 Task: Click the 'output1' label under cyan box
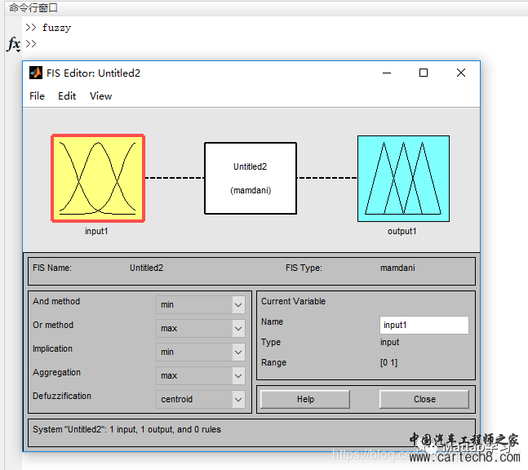pyautogui.click(x=402, y=231)
